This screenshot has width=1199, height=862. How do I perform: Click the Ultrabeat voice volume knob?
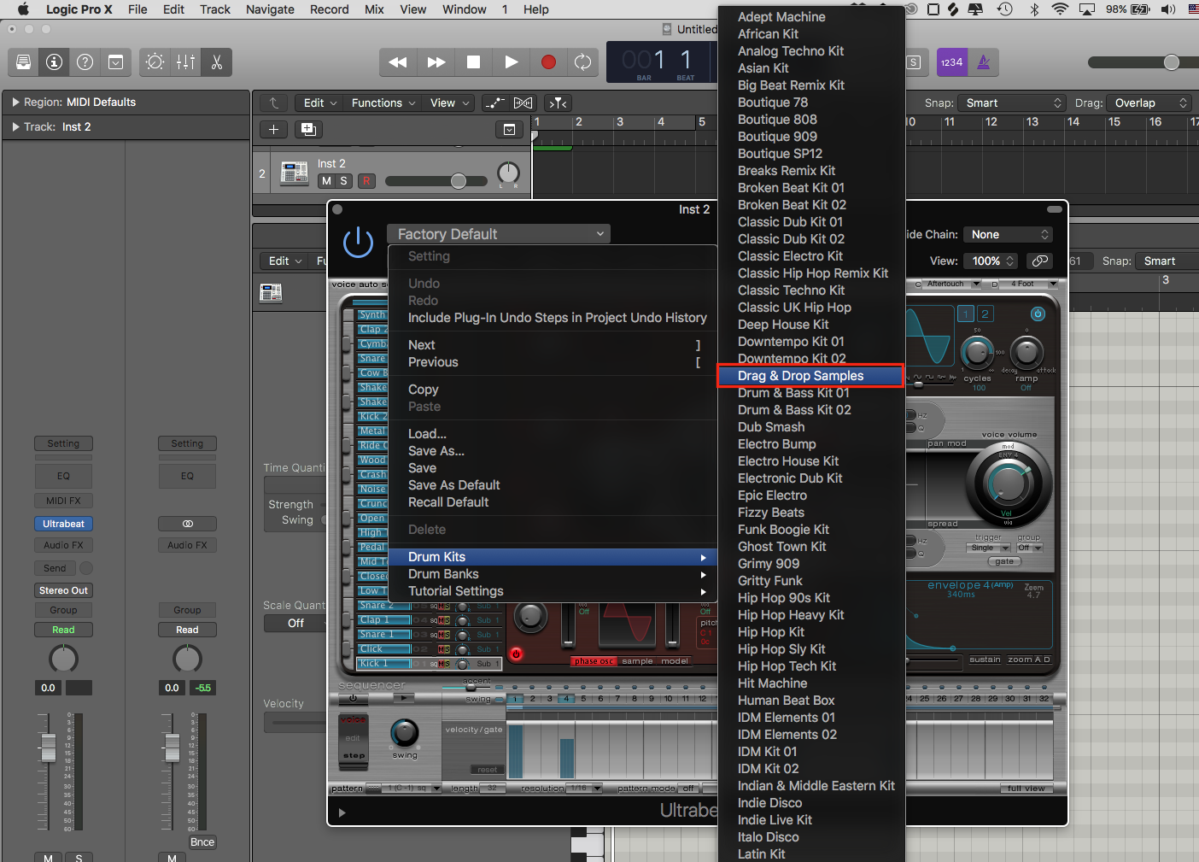pos(1009,484)
